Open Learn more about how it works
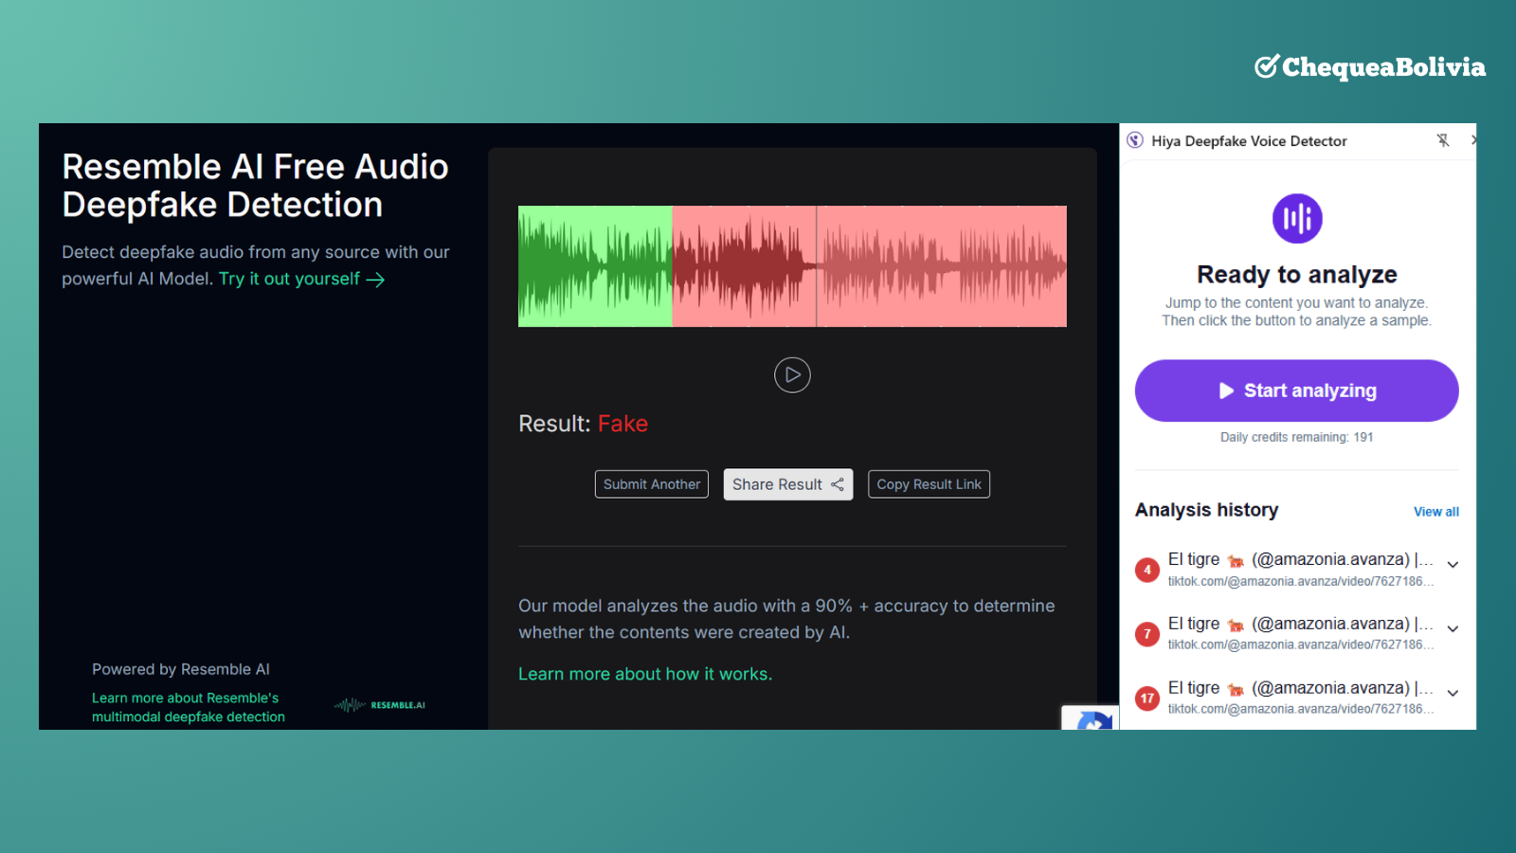This screenshot has height=853, width=1516. pos(644,674)
